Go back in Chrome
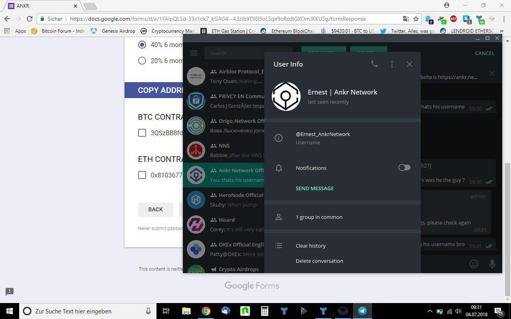The height and width of the screenshot is (319, 511). [x=7, y=19]
